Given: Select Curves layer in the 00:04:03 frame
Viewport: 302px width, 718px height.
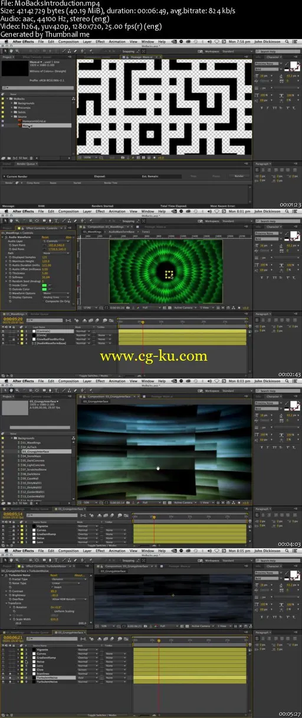Looking at the screenshot, I should click(40, 529).
